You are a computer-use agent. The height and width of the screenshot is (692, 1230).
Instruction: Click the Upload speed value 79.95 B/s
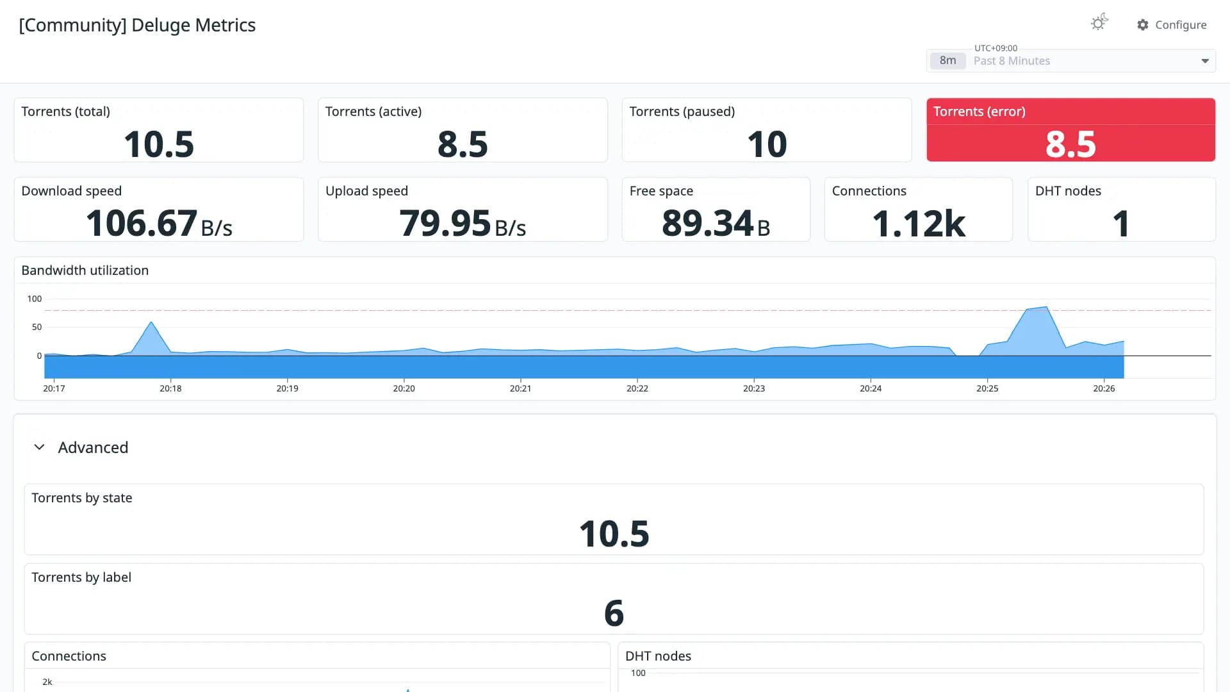point(463,224)
